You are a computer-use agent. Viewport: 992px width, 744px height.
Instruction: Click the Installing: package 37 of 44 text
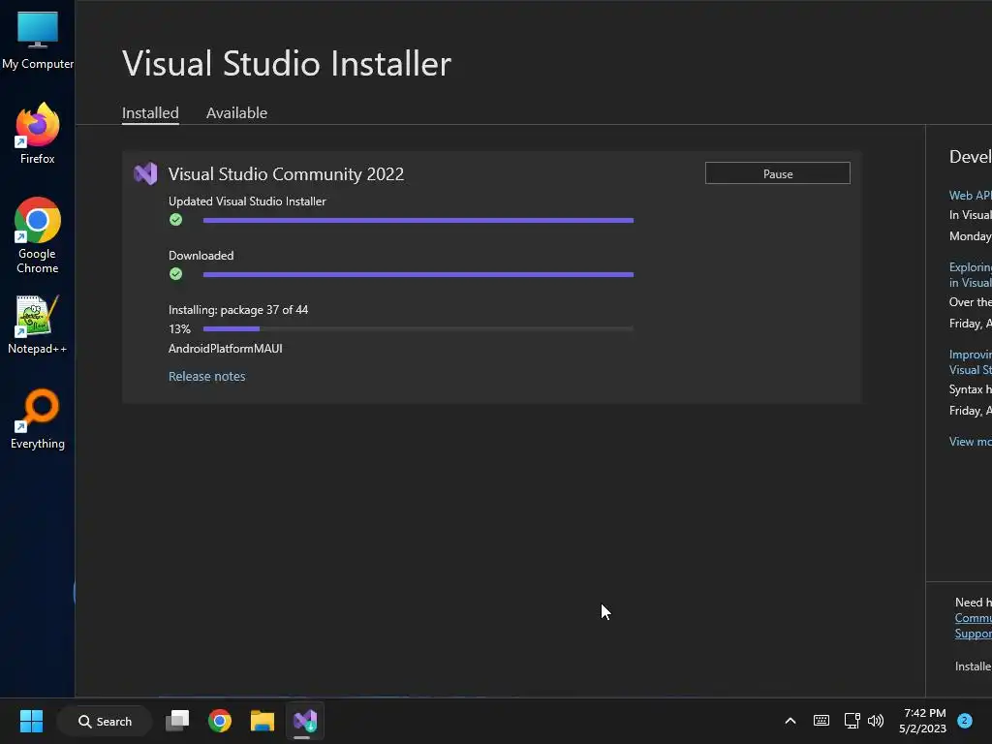click(x=238, y=310)
